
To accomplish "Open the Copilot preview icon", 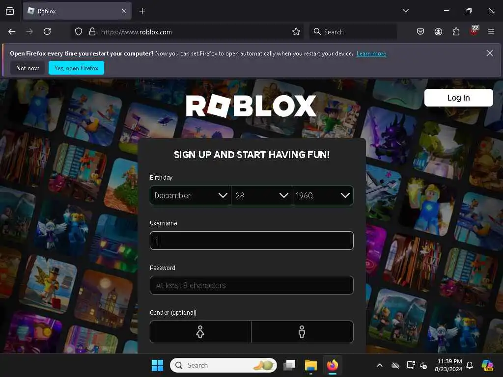I will (x=487, y=365).
